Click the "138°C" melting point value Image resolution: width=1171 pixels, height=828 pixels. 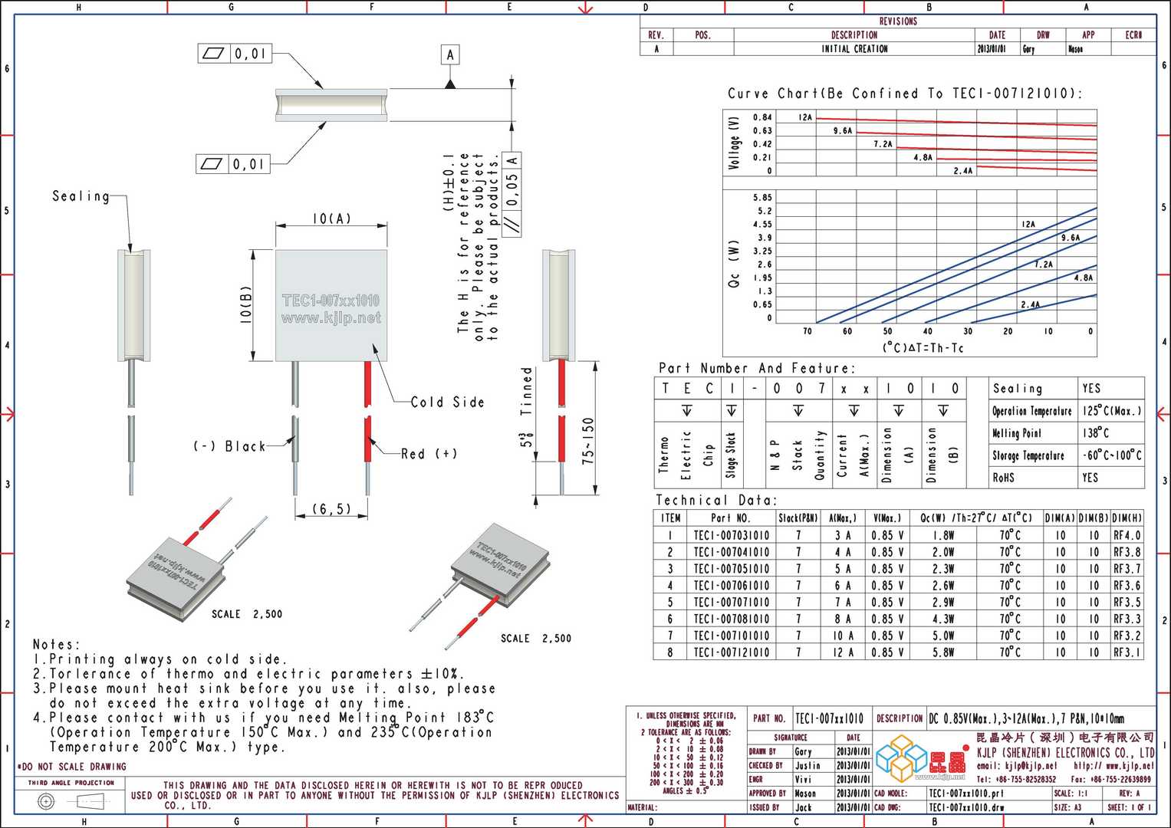[1095, 433]
